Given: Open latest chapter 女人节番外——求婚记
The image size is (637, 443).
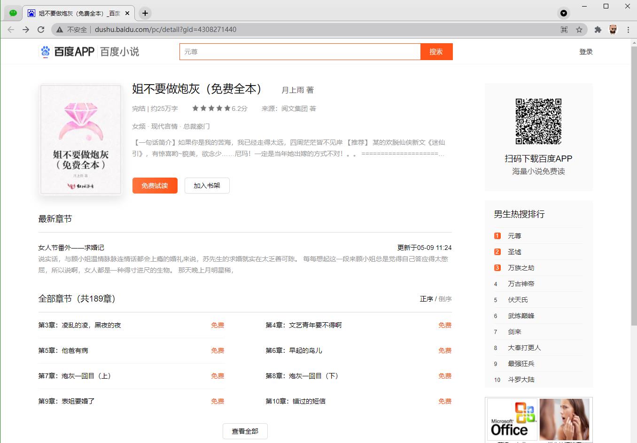Looking at the screenshot, I should pos(71,248).
